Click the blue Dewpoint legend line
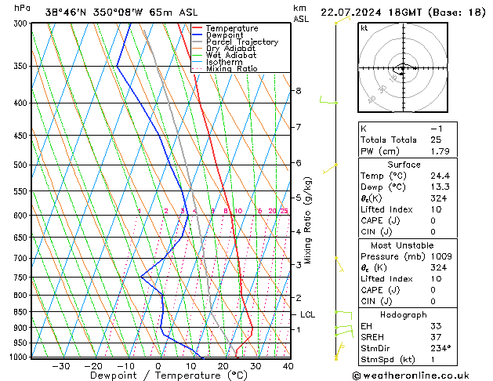Viewport: 493px width, 381px height. pos(198,35)
